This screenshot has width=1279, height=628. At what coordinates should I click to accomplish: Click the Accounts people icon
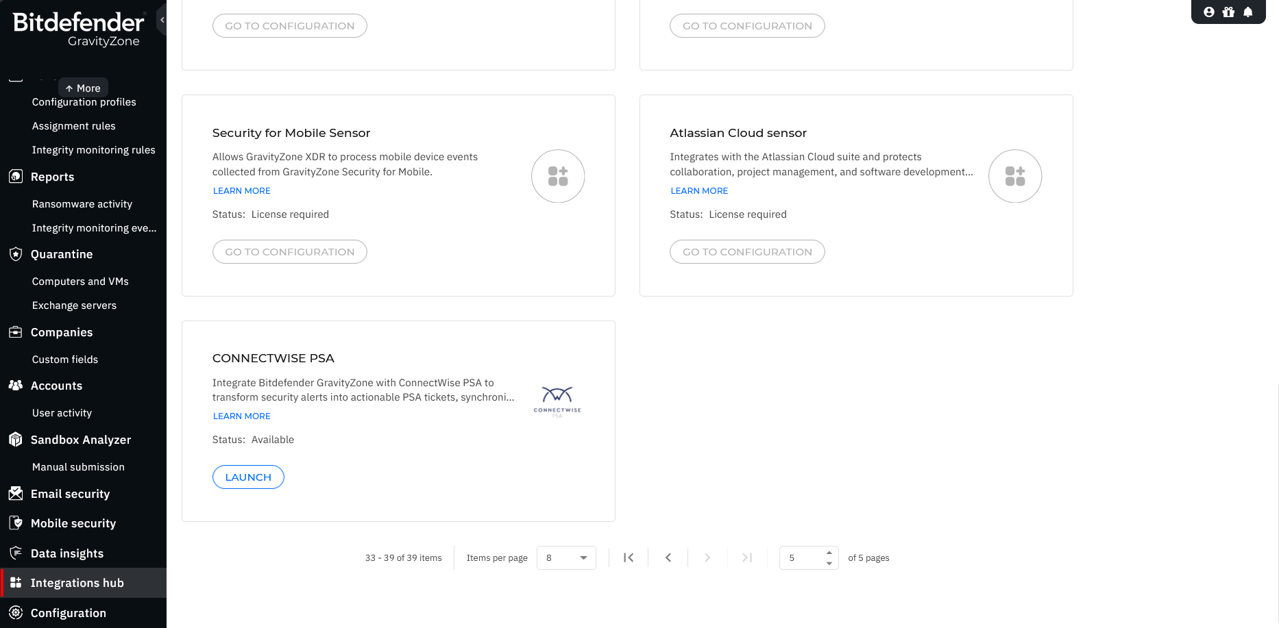click(15, 386)
